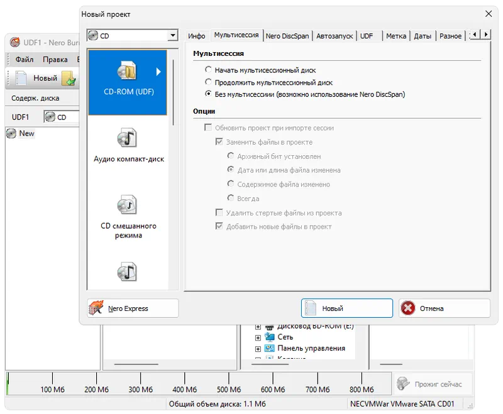
Task: Expand the Дисковод BD-ROM (E:) tree node
Action: click(x=258, y=327)
